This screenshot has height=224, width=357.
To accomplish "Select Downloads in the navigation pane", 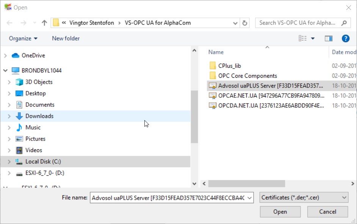I will click(39, 116).
